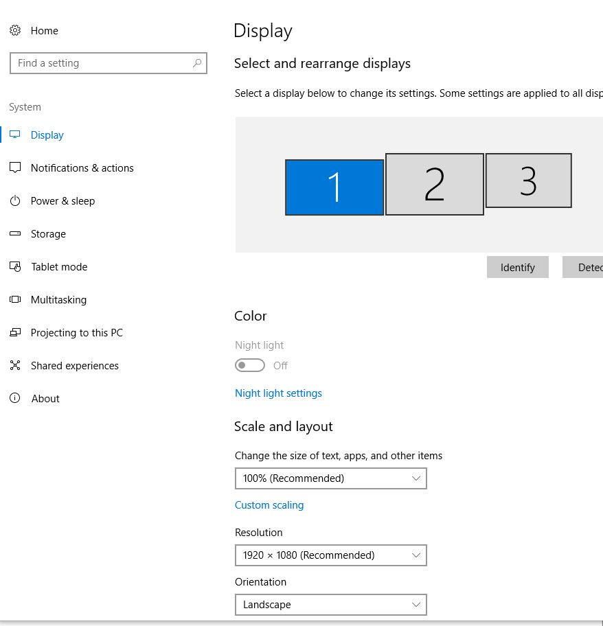The width and height of the screenshot is (603, 626).
Task: Click the Shared experiences icon
Action: (15, 365)
